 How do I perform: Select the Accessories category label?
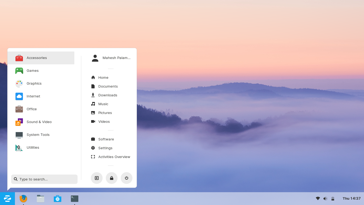pyautogui.click(x=37, y=58)
